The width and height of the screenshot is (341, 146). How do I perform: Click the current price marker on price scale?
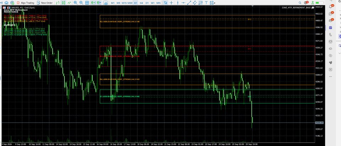point(319,123)
